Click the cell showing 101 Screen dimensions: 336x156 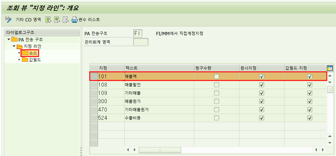pyautogui.click(x=111, y=76)
